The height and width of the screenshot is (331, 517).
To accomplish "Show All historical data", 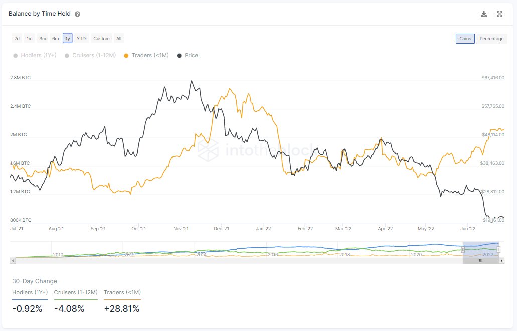I will point(119,39).
